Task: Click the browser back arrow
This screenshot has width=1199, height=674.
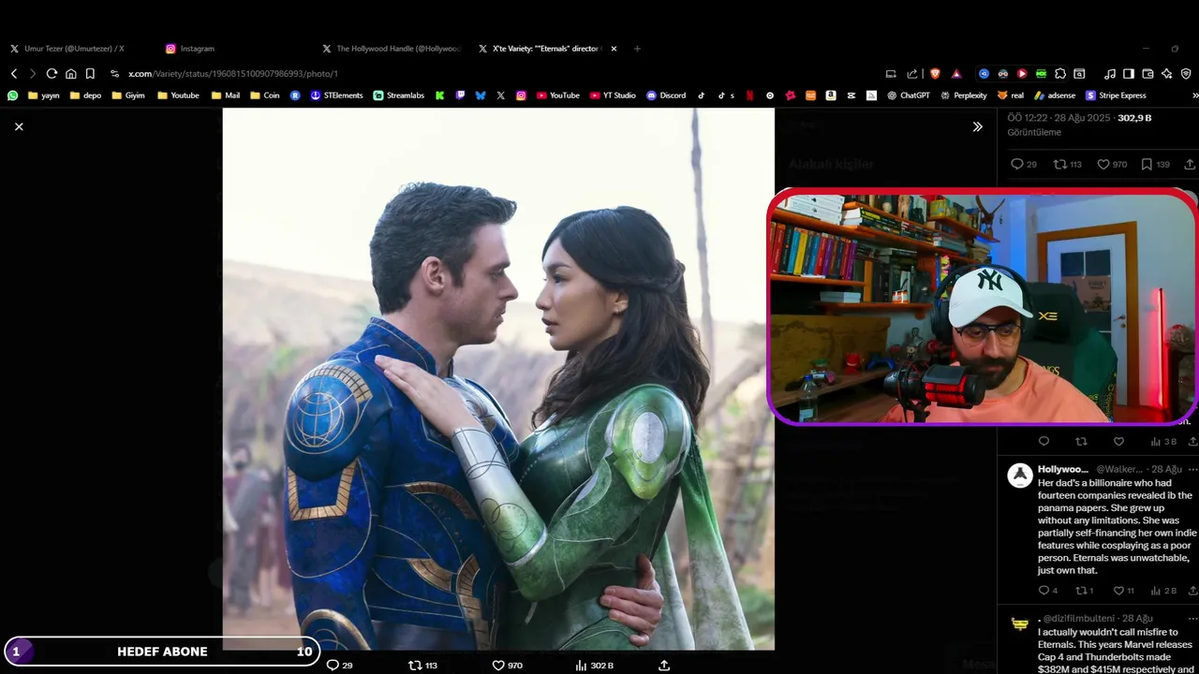Action: 14,73
